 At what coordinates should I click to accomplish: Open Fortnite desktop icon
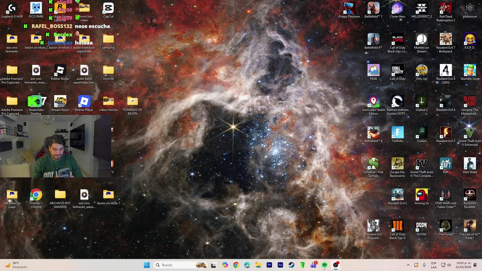point(397,135)
